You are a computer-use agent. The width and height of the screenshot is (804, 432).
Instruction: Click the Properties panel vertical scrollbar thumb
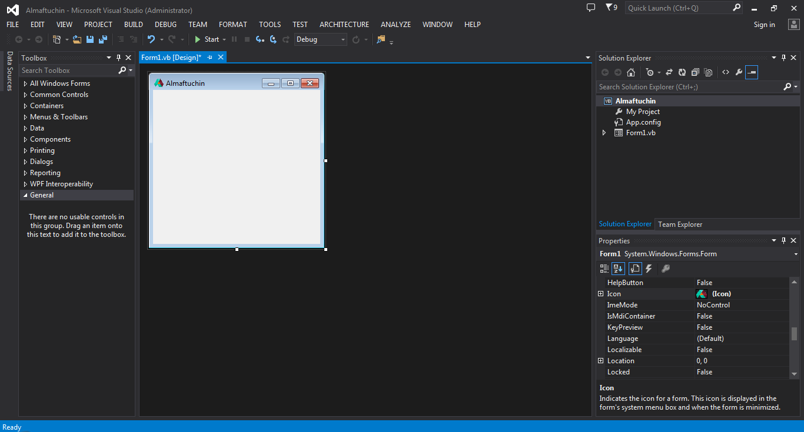click(x=794, y=333)
